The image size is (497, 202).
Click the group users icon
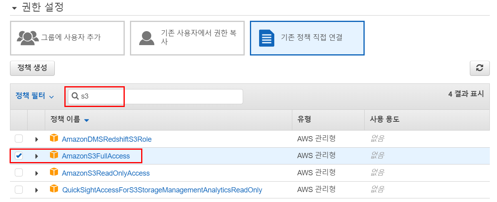pyautogui.click(x=28, y=38)
